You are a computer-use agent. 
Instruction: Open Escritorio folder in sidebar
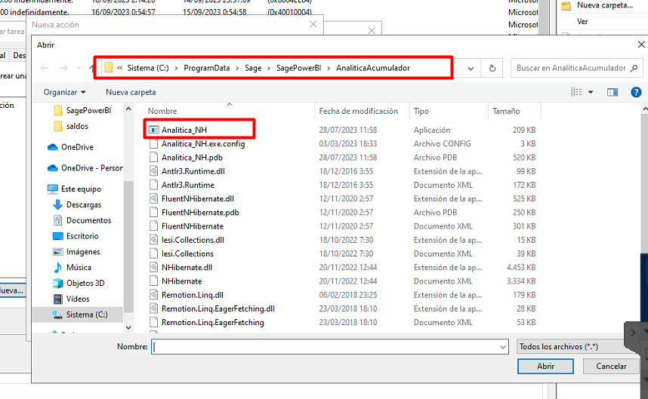(x=76, y=236)
